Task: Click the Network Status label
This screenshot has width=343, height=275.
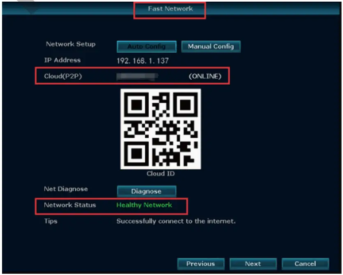Action: click(70, 205)
